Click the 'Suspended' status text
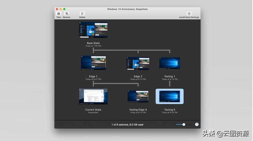The height and width of the screenshot is (141, 253). [x=93, y=112]
